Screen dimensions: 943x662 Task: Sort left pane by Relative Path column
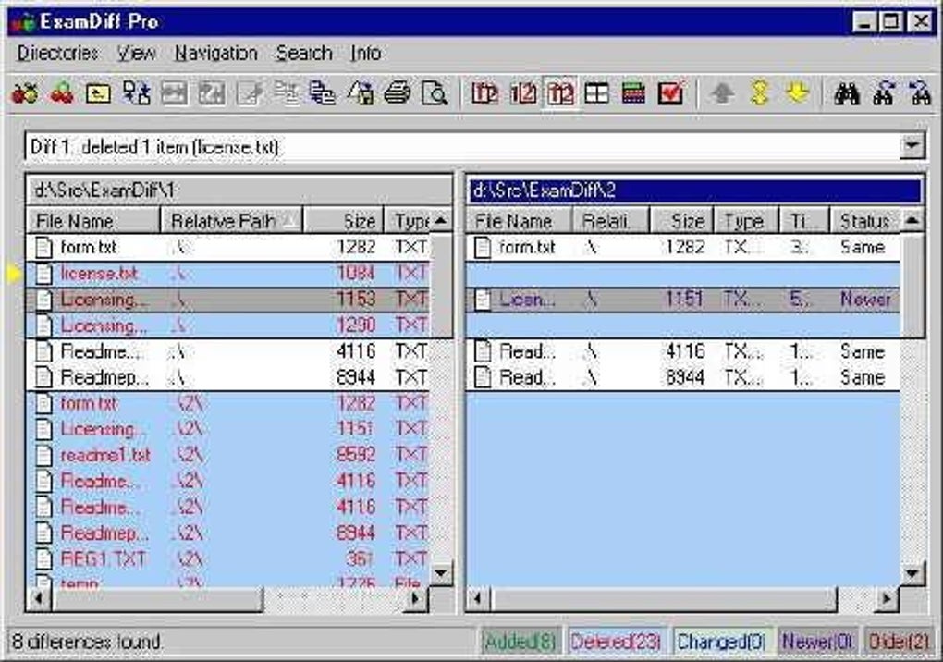(x=231, y=221)
